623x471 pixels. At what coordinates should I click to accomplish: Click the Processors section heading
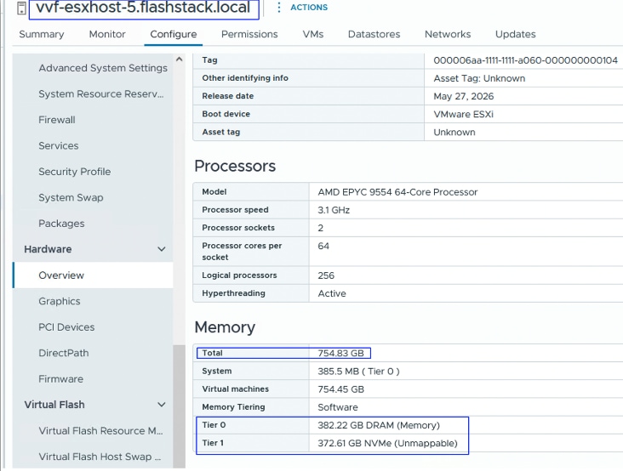pyautogui.click(x=235, y=166)
